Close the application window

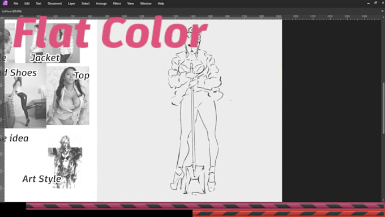[x=383, y=3]
